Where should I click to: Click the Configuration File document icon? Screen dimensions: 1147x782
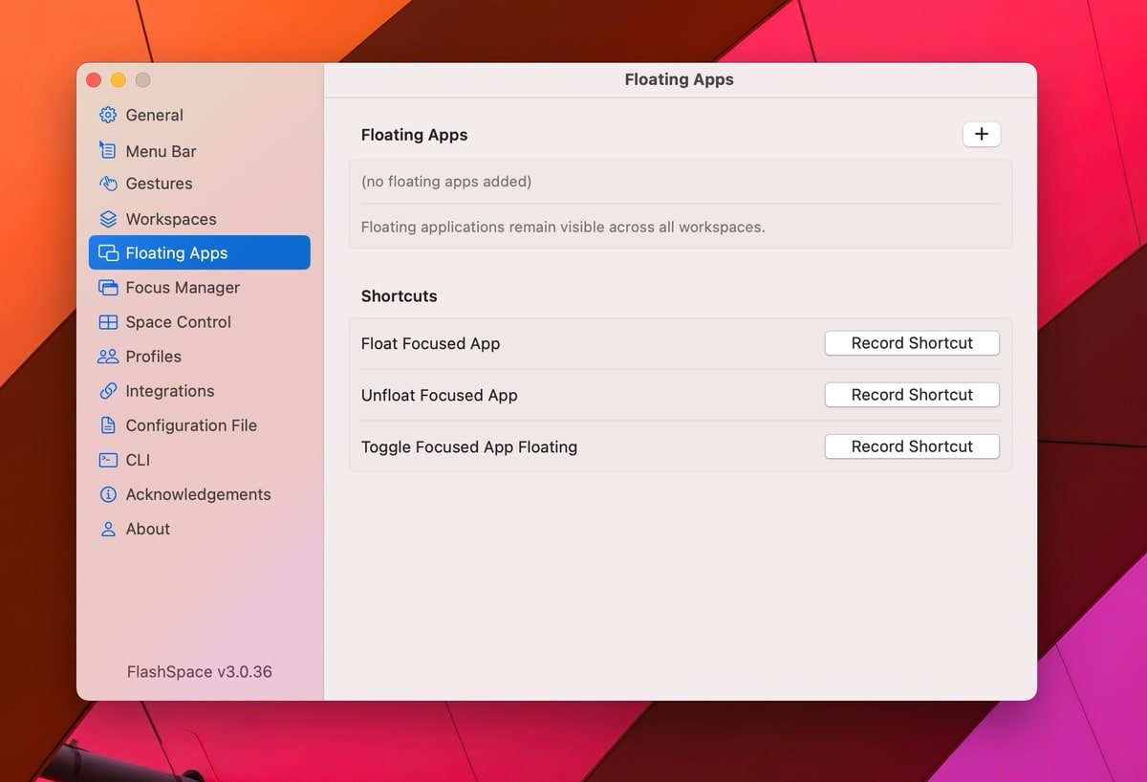[x=108, y=425]
